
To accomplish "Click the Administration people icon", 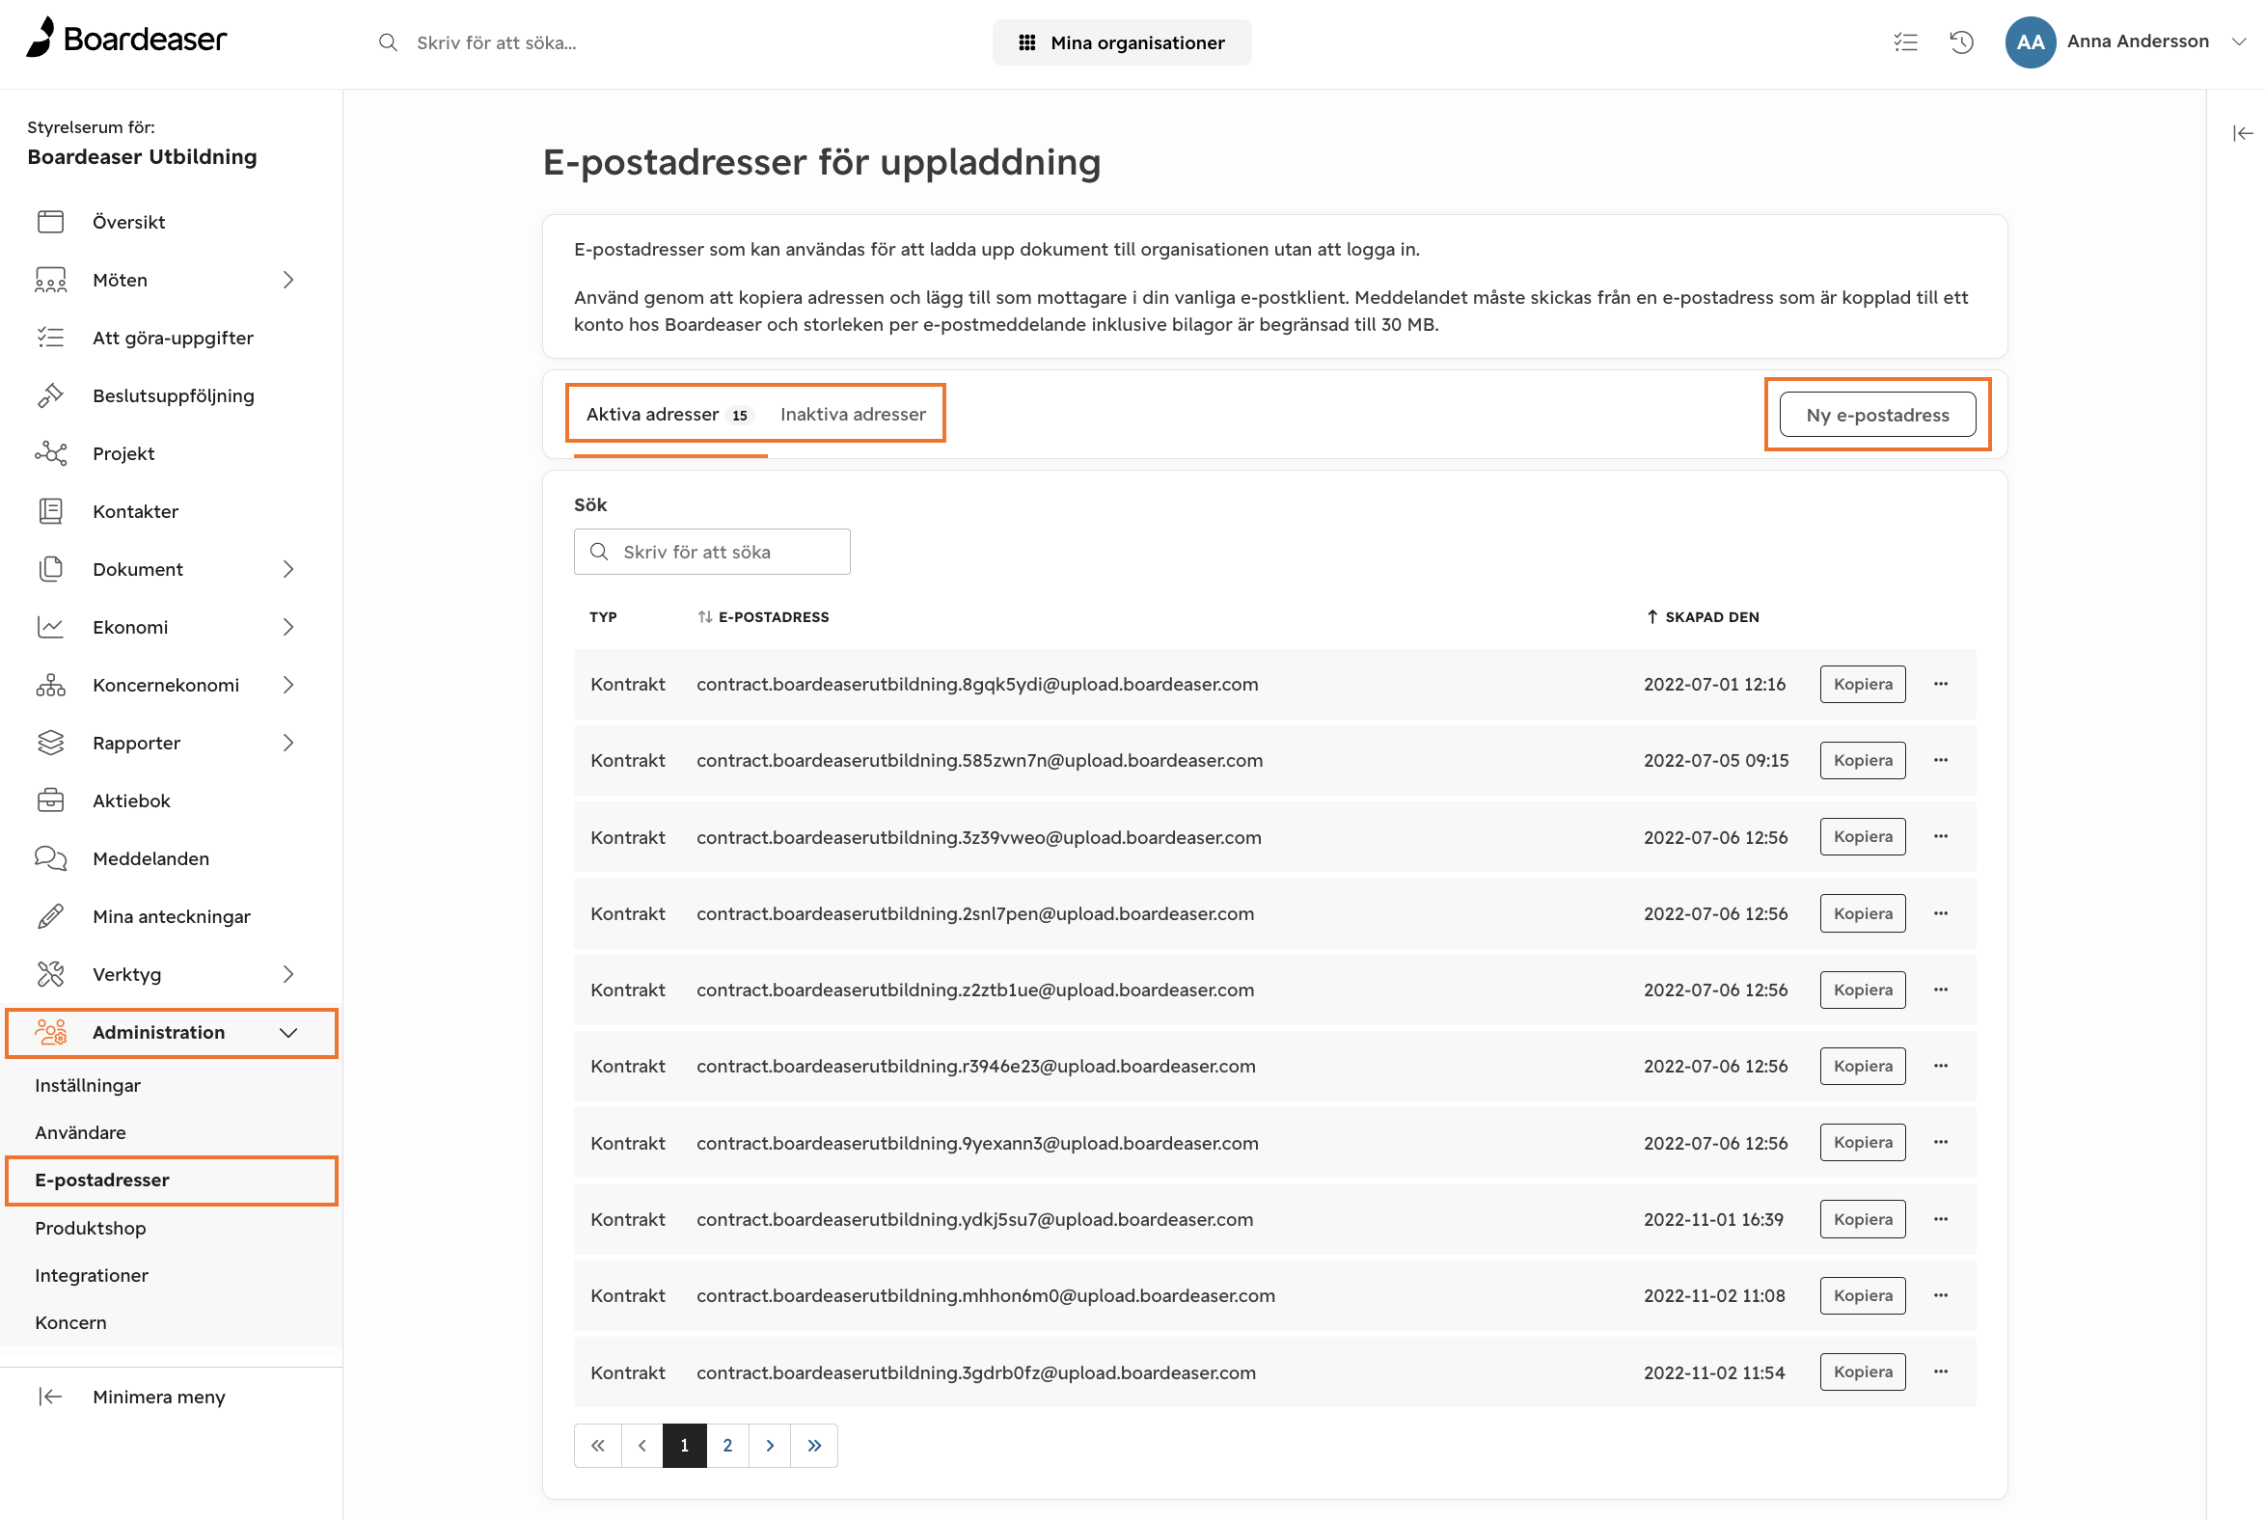I will pyautogui.click(x=50, y=1032).
